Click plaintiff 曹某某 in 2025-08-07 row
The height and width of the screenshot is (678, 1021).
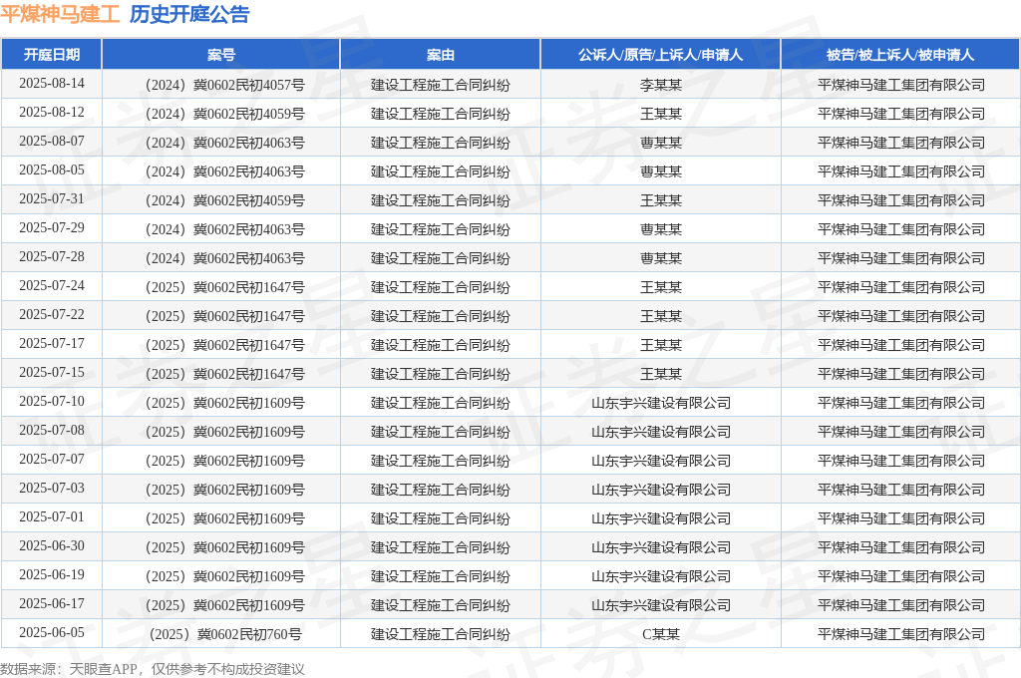(660, 143)
